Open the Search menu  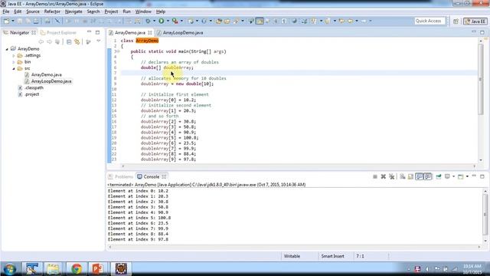[x=93, y=11]
